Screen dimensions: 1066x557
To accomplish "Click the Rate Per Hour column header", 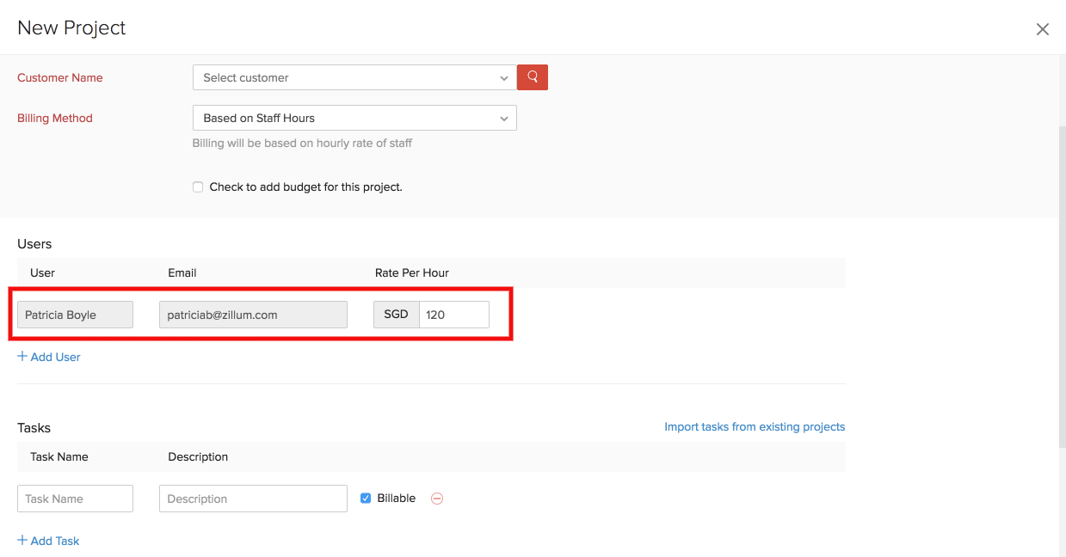I will click(411, 272).
